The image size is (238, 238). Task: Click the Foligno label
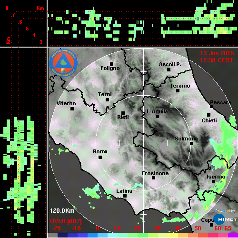[110, 68]
